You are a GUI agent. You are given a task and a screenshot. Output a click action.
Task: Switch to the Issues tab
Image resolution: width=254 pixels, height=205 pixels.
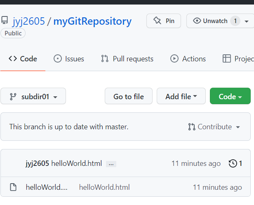(x=69, y=59)
